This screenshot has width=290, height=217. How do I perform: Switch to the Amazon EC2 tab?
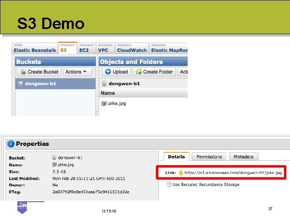(x=86, y=48)
